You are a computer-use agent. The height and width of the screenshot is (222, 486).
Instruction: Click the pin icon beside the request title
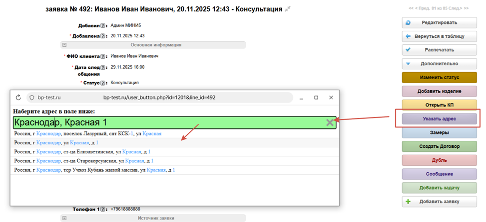coord(288,9)
